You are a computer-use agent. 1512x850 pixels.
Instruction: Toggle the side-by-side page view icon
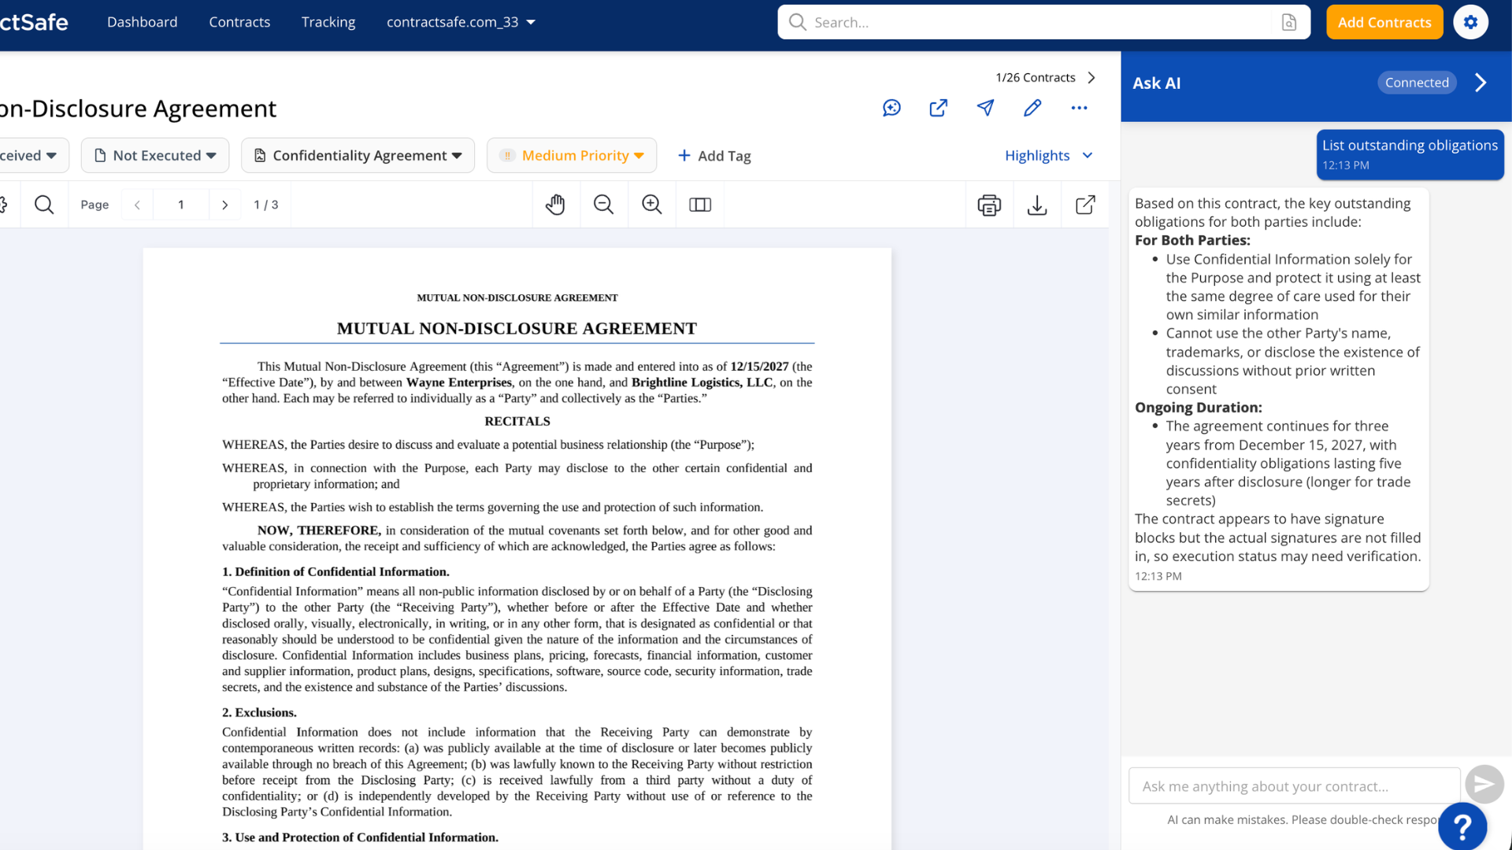pyautogui.click(x=700, y=205)
